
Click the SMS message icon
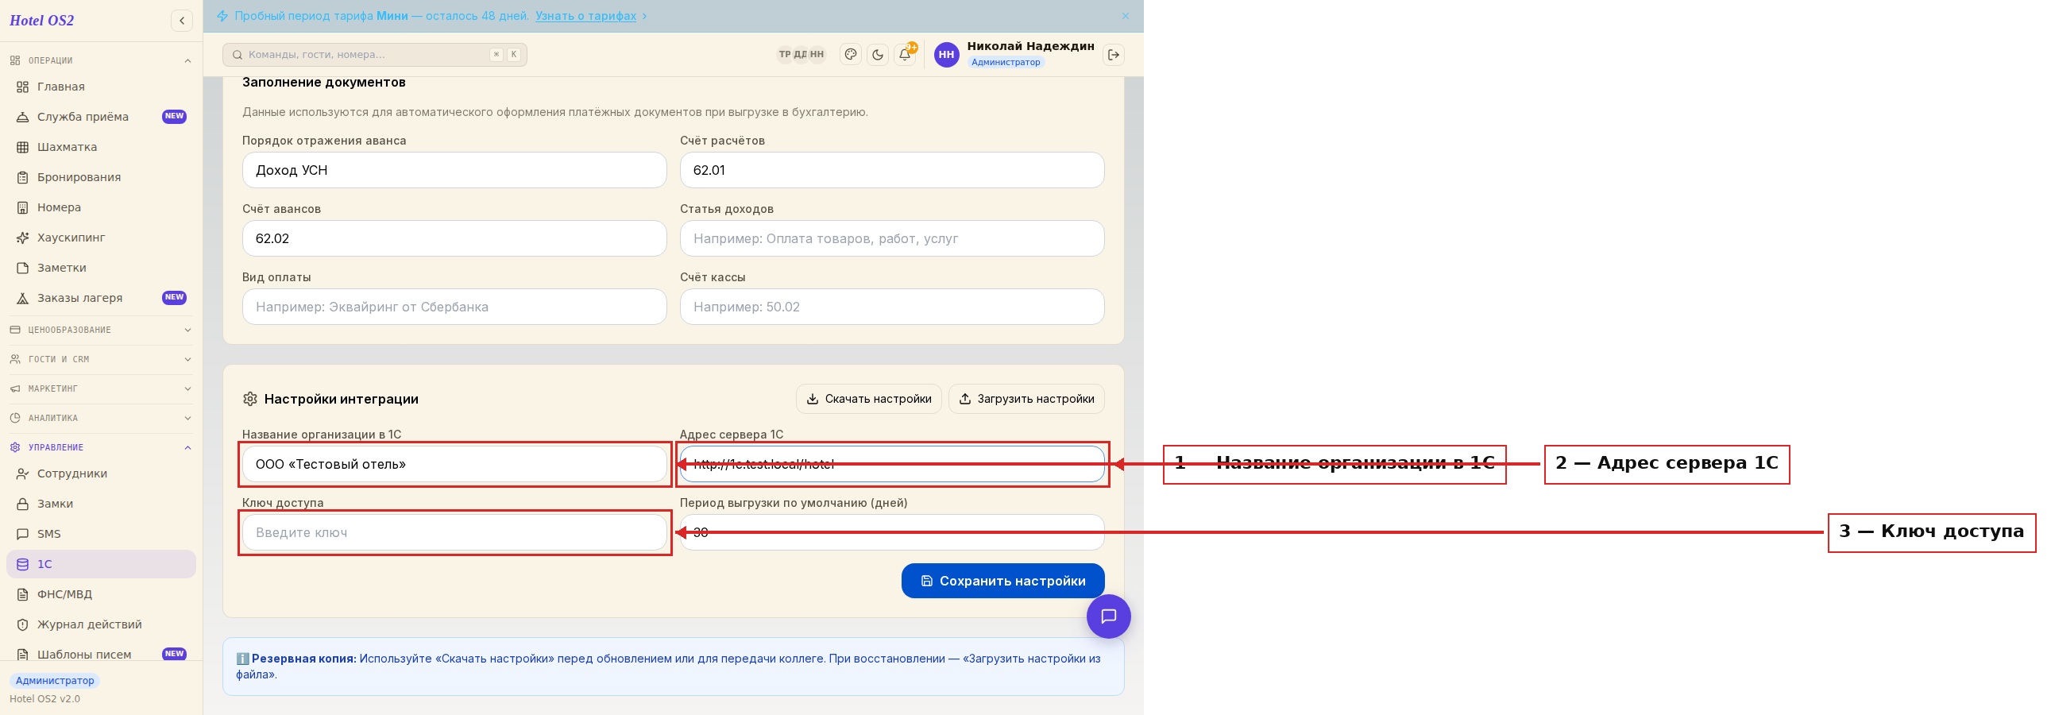point(22,535)
